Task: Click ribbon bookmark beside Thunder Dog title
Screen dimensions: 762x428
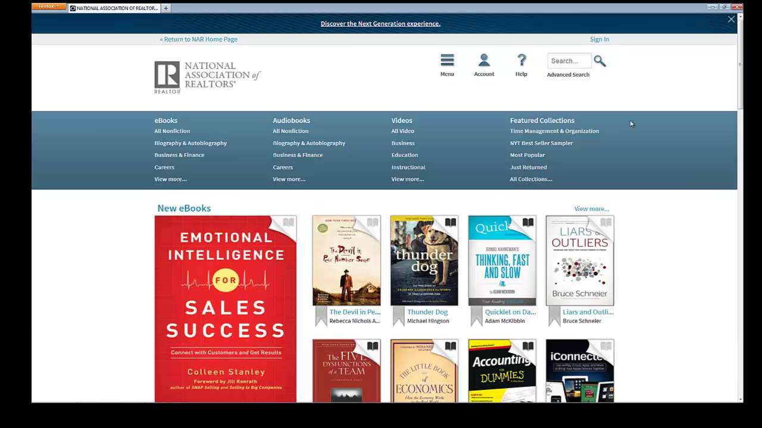Action: click(399, 316)
